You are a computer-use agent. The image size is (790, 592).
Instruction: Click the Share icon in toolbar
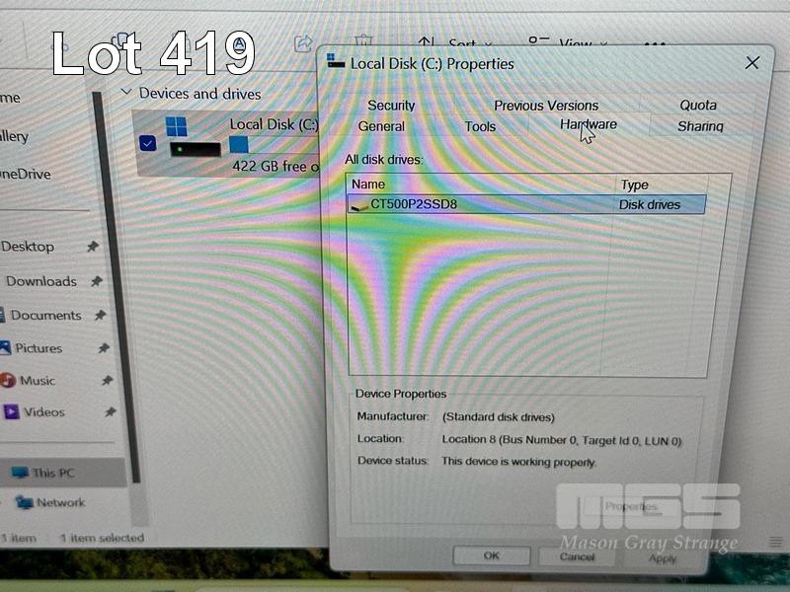coord(303,43)
